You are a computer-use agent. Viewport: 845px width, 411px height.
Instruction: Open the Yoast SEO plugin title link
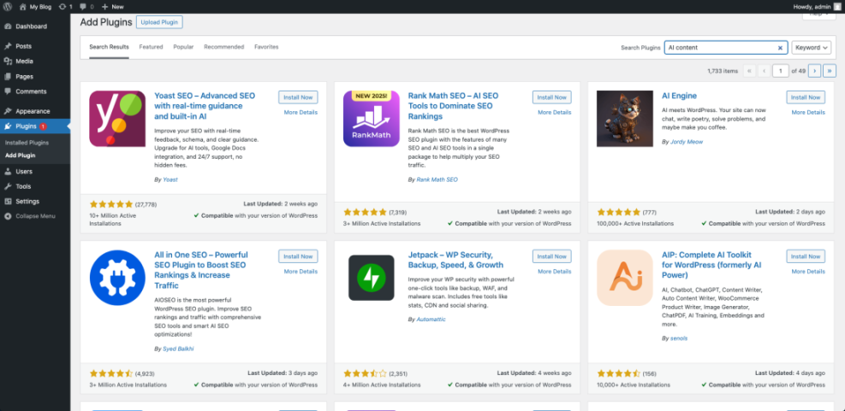pos(205,106)
